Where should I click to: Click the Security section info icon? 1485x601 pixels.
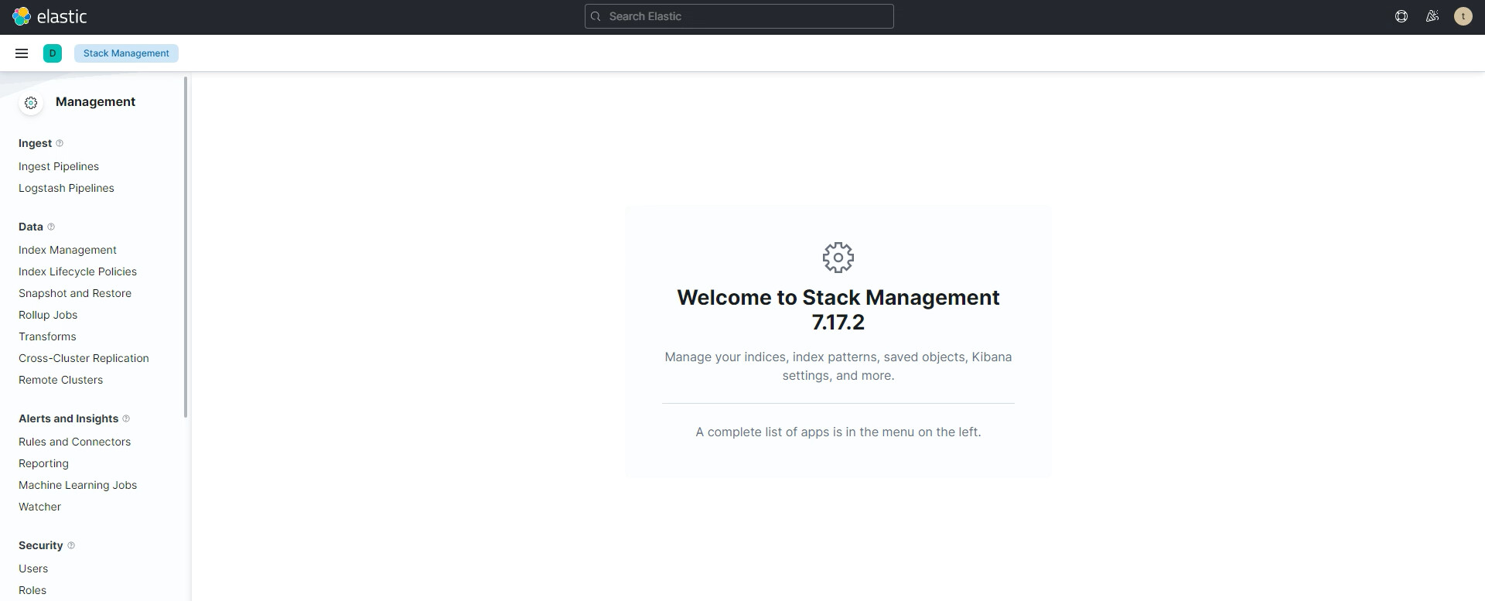[x=71, y=545]
